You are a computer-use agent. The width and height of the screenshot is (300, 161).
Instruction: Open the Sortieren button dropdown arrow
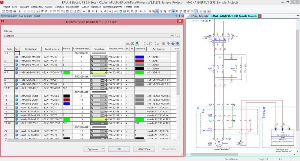[103, 149]
